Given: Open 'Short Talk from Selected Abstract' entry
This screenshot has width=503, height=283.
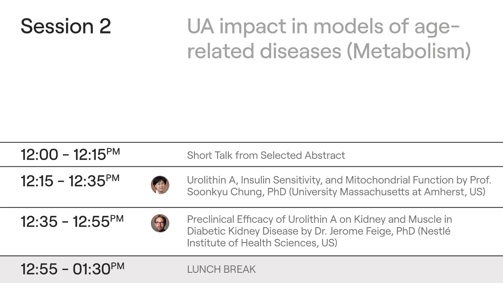Looking at the screenshot, I should [266, 155].
